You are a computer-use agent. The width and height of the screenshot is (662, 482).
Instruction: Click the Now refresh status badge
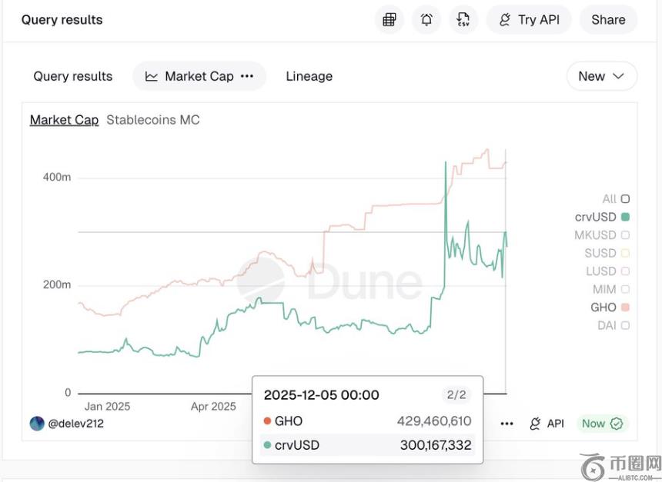[x=603, y=424]
